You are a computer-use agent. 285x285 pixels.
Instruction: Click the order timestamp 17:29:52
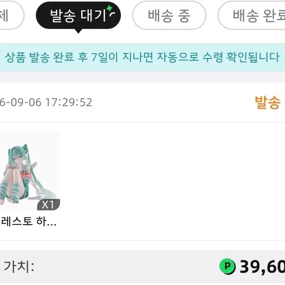pos(69,102)
